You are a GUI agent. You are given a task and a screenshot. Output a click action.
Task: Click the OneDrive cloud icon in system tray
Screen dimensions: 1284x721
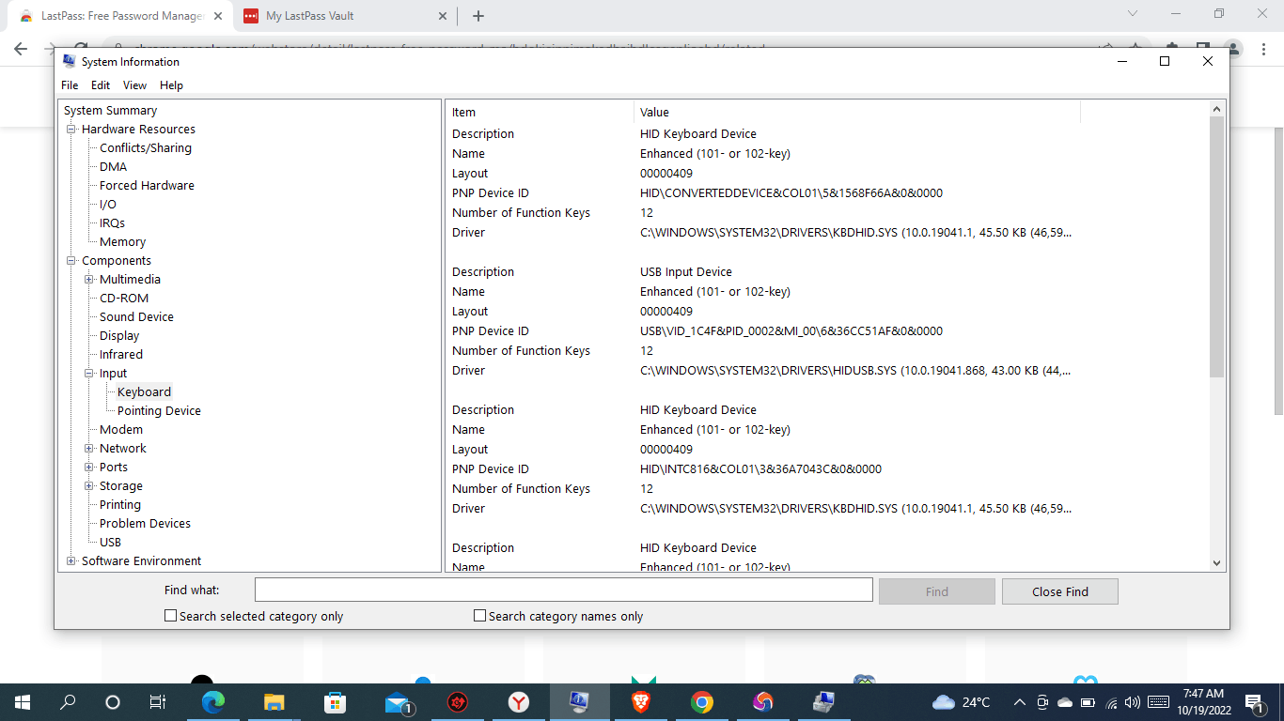click(1065, 701)
